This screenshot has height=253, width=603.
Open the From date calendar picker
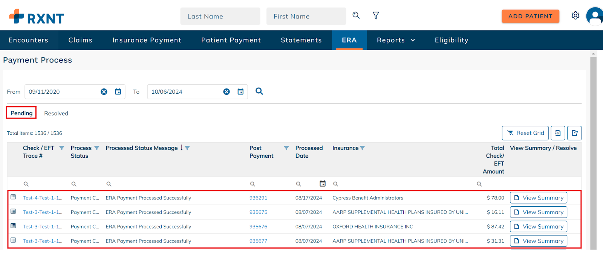(x=118, y=92)
